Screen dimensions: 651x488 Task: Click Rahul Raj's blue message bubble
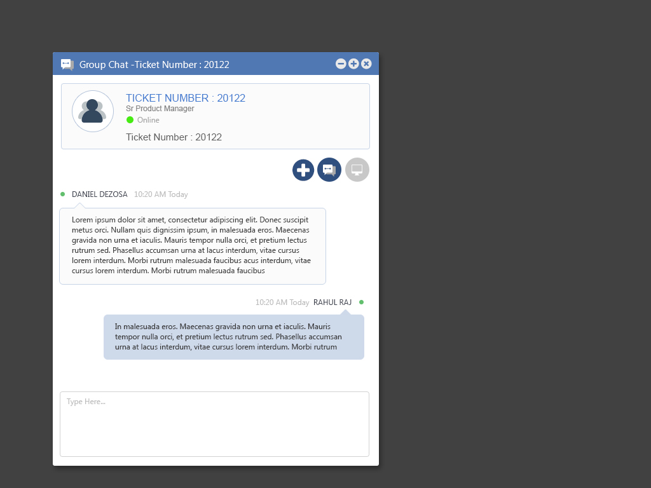233,337
